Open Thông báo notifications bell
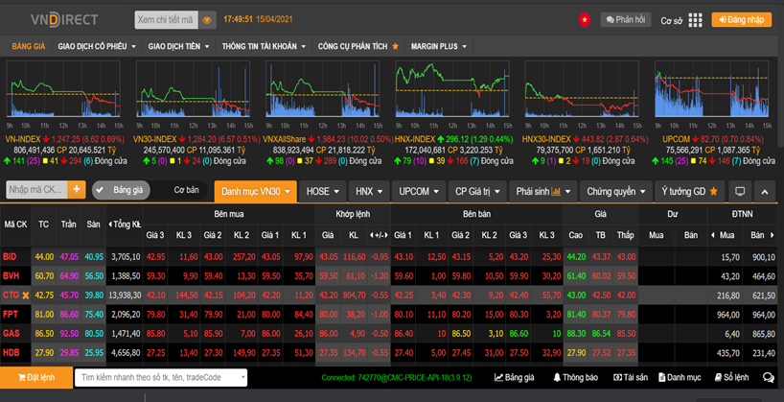 pyautogui.click(x=573, y=378)
